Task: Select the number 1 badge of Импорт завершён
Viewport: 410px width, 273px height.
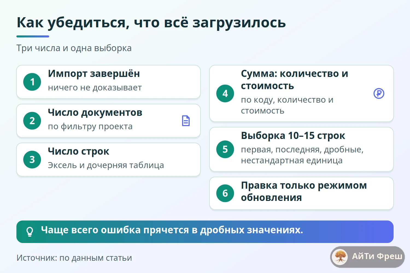Action: (x=32, y=82)
